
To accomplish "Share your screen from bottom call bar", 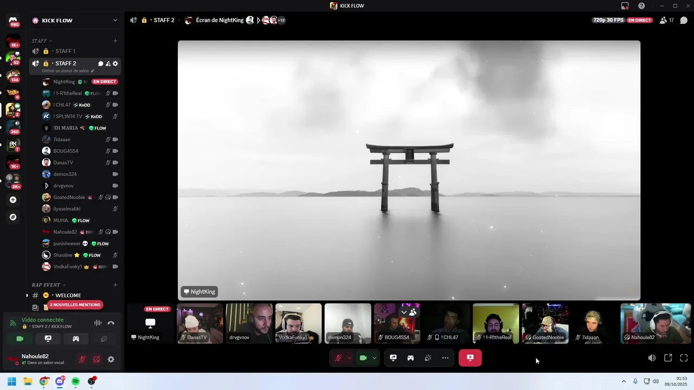I will [393, 358].
